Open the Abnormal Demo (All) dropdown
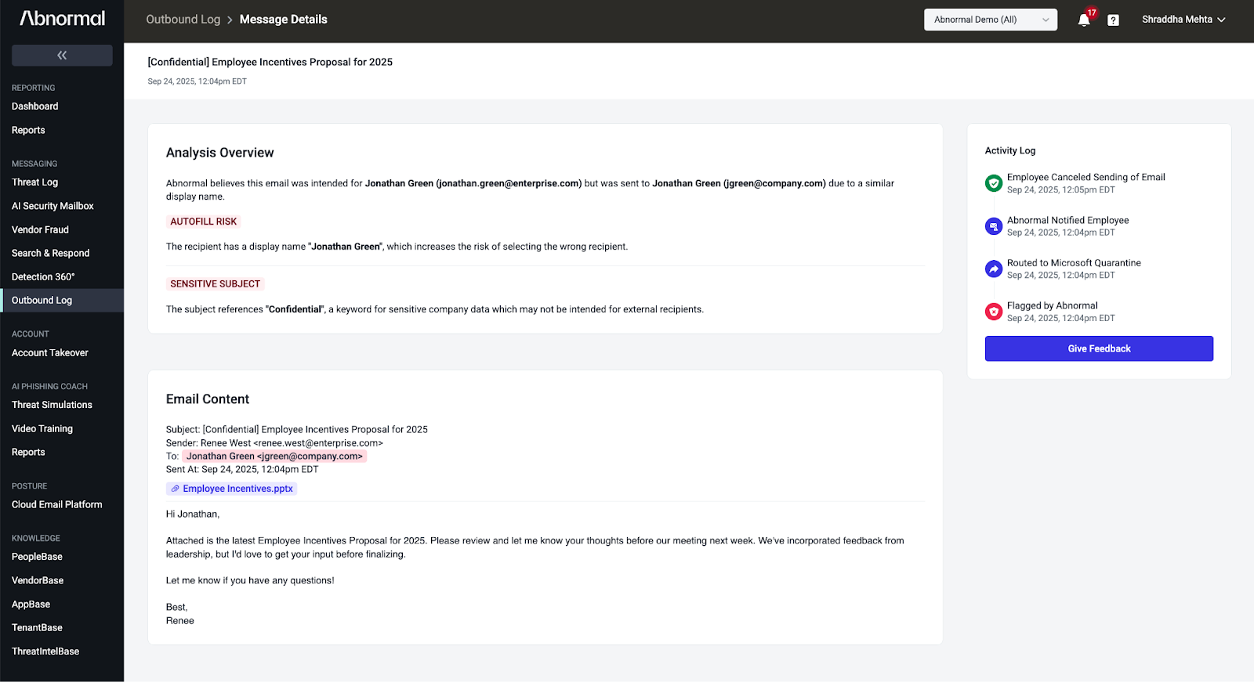This screenshot has height=682, width=1254. coord(991,20)
